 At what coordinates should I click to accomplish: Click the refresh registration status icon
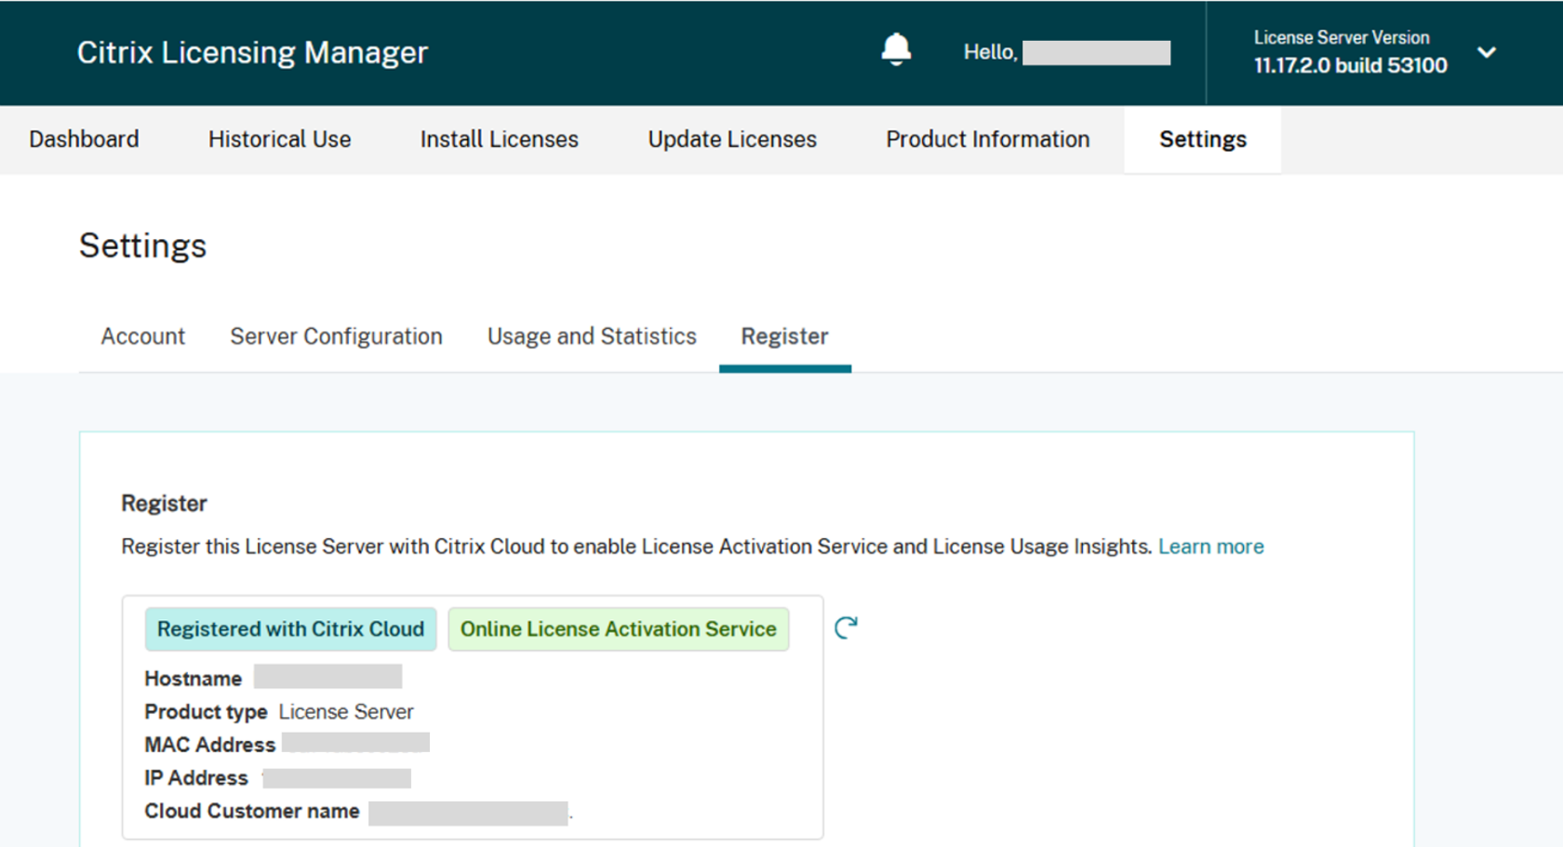[x=846, y=629]
